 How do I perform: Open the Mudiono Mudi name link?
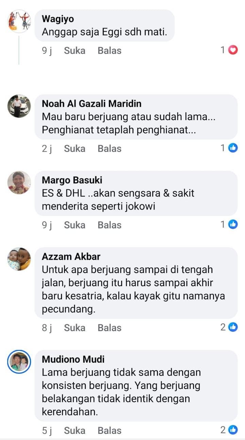point(73,359)
